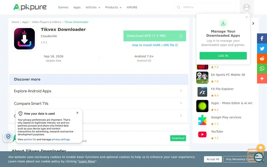Open YouTube app icon
The width and height of the screenshot is (267, 167).
(x=202, y=134)
